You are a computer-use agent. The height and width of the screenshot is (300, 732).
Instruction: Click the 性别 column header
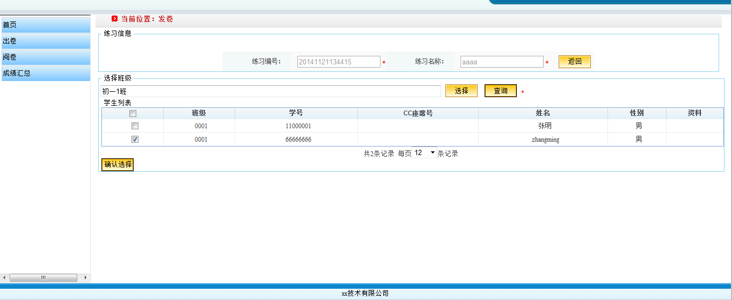tap(637, 113)
